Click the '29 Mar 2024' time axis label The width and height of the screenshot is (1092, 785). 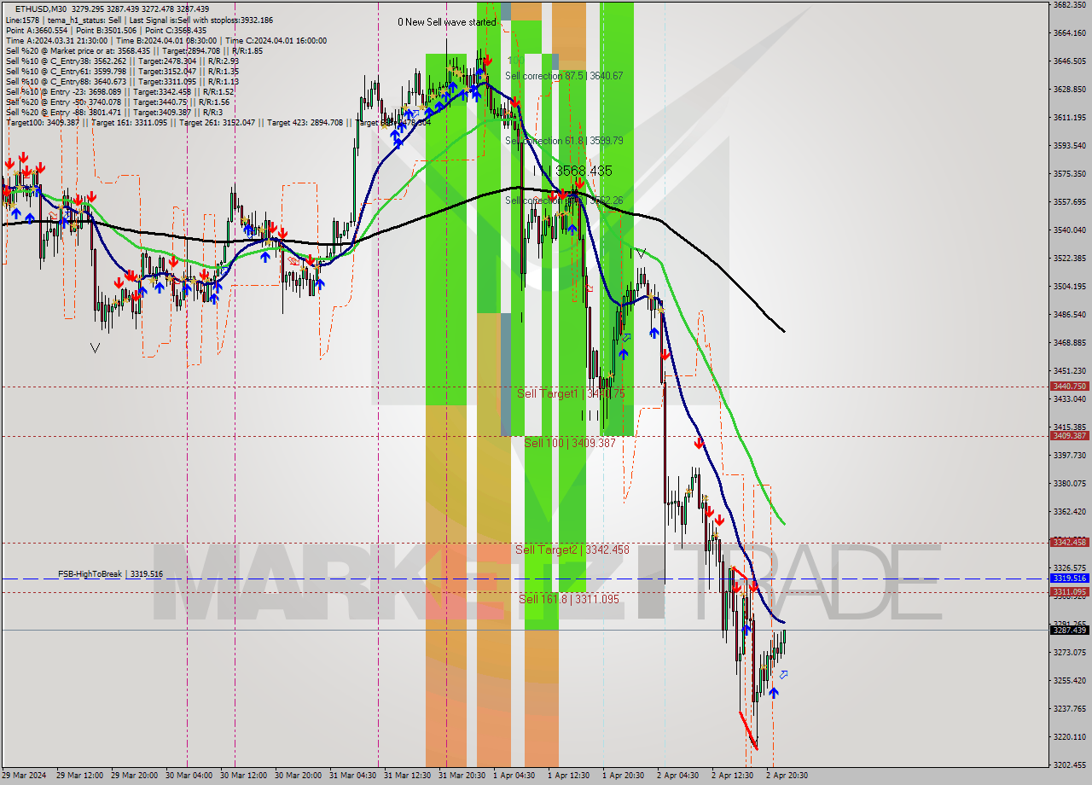pos(22,776)
